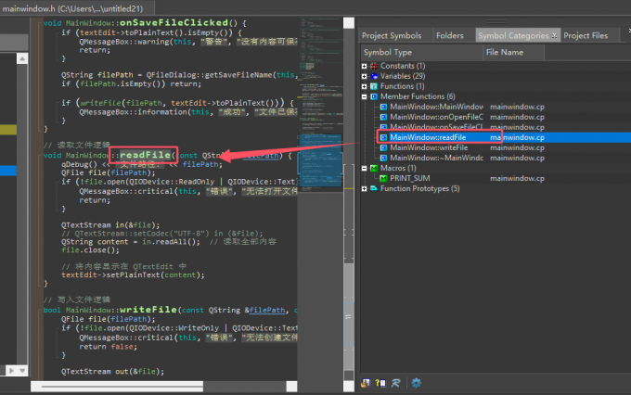The width and height of the screenshot is (631, 395).
Task: Click the green Macros category icon
Action: (x=374, y=168)
